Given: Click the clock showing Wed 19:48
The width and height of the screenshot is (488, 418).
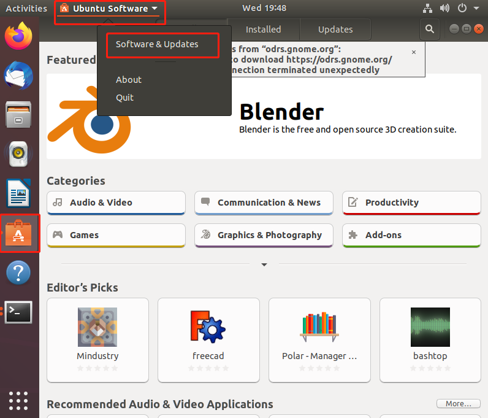Looking at the screenshot, I should click(264, 8).
